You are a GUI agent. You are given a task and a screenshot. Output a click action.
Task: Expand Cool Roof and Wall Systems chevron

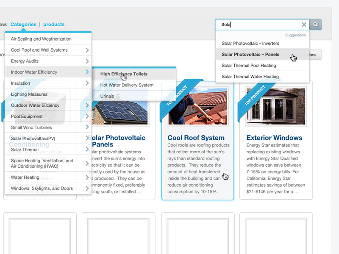(87, 50)
